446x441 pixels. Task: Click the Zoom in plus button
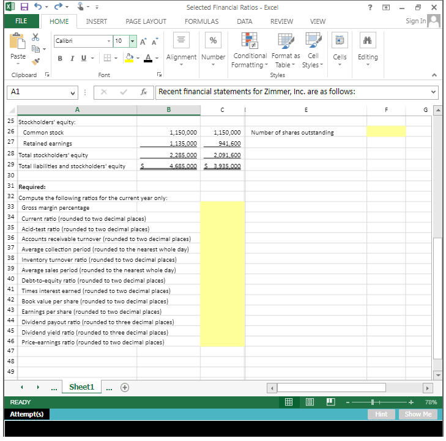[411, 402]
